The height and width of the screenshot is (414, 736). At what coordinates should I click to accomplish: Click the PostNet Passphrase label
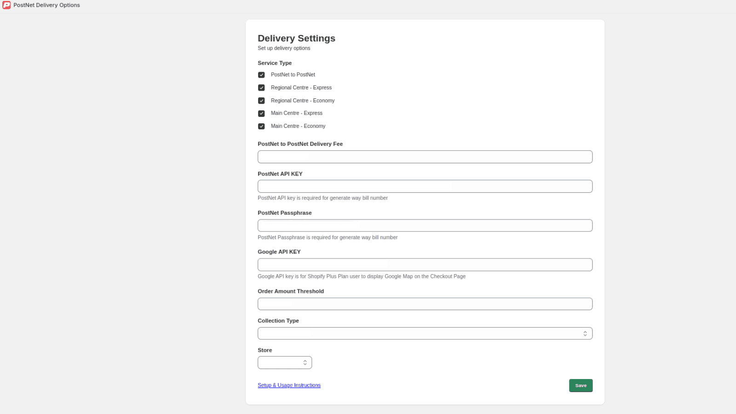point(285,213)
